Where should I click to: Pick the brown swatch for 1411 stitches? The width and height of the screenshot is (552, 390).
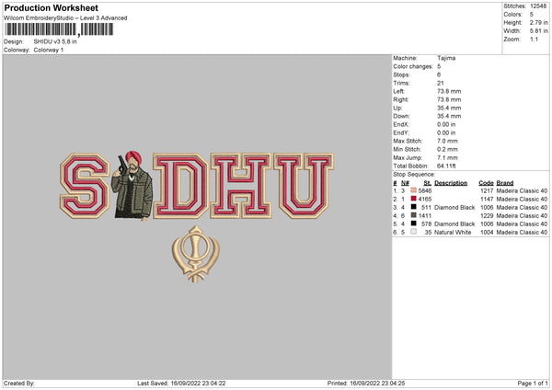(x=414, y=215)
